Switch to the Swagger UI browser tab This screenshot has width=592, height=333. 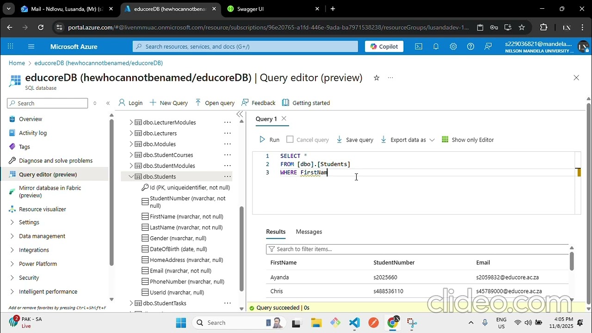click(273, 9)
